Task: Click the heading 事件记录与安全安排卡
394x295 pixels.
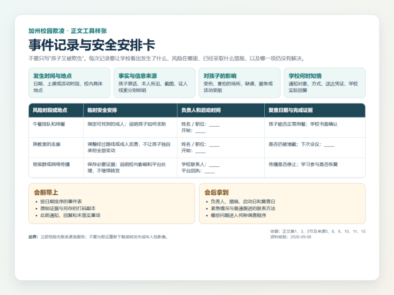Action: [x=92, y=45]
